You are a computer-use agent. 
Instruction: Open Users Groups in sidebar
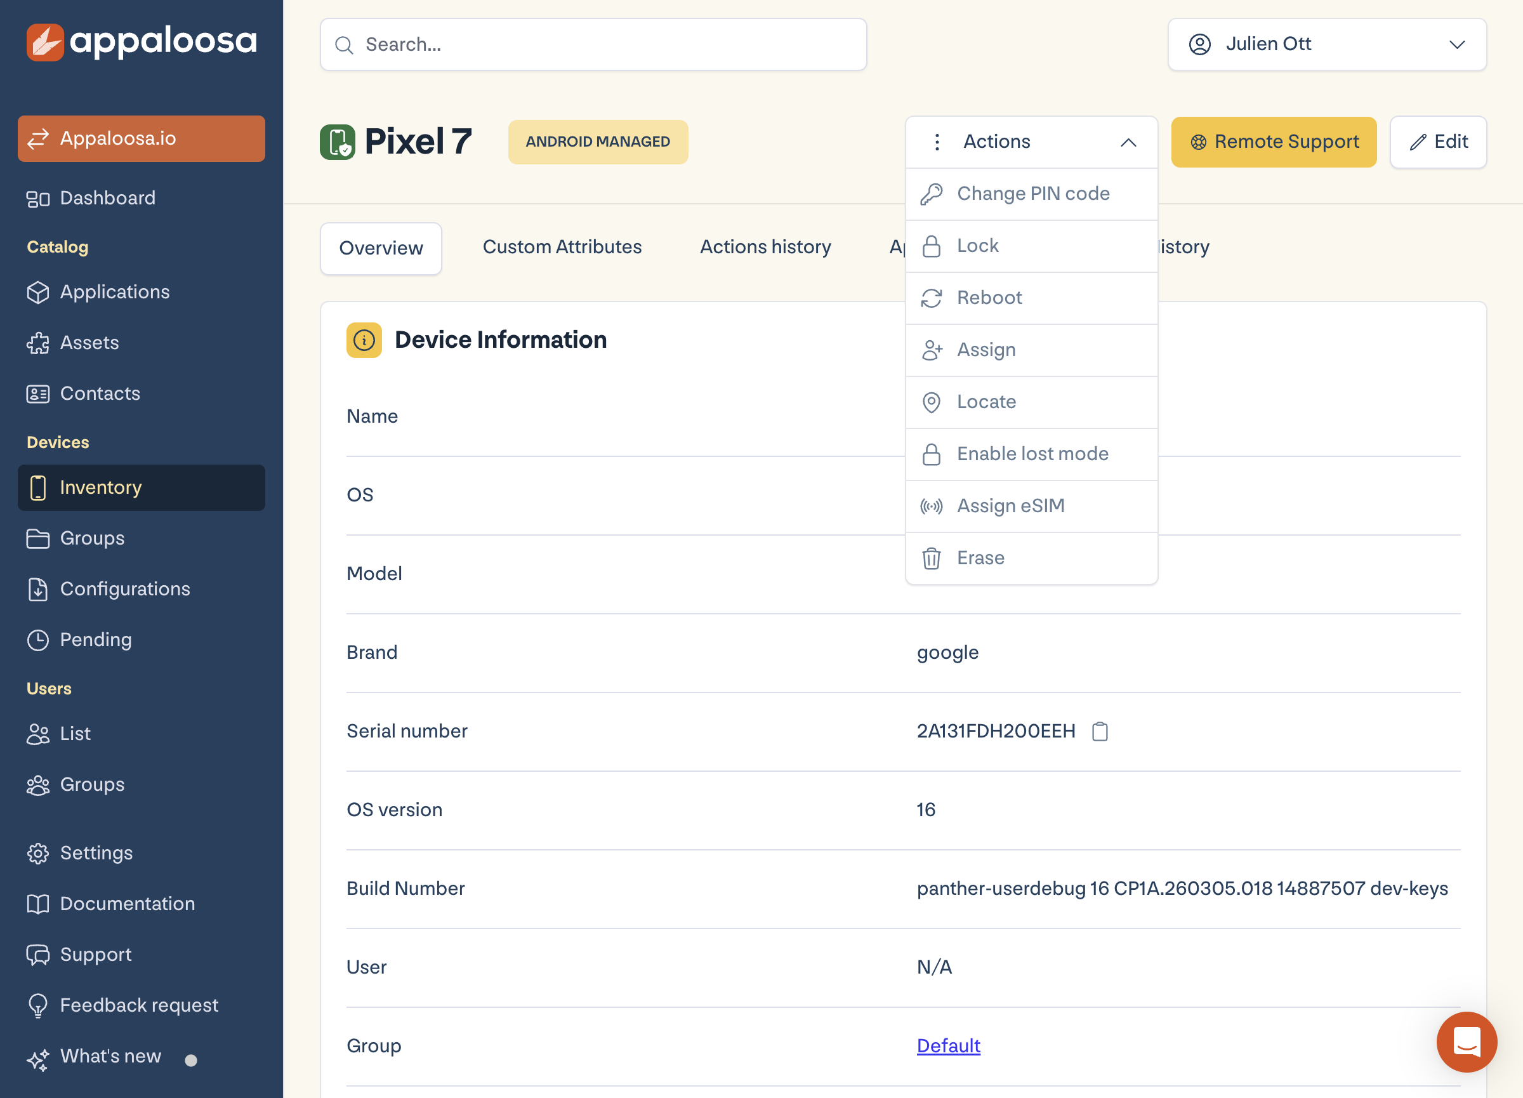tap(141, 785)
